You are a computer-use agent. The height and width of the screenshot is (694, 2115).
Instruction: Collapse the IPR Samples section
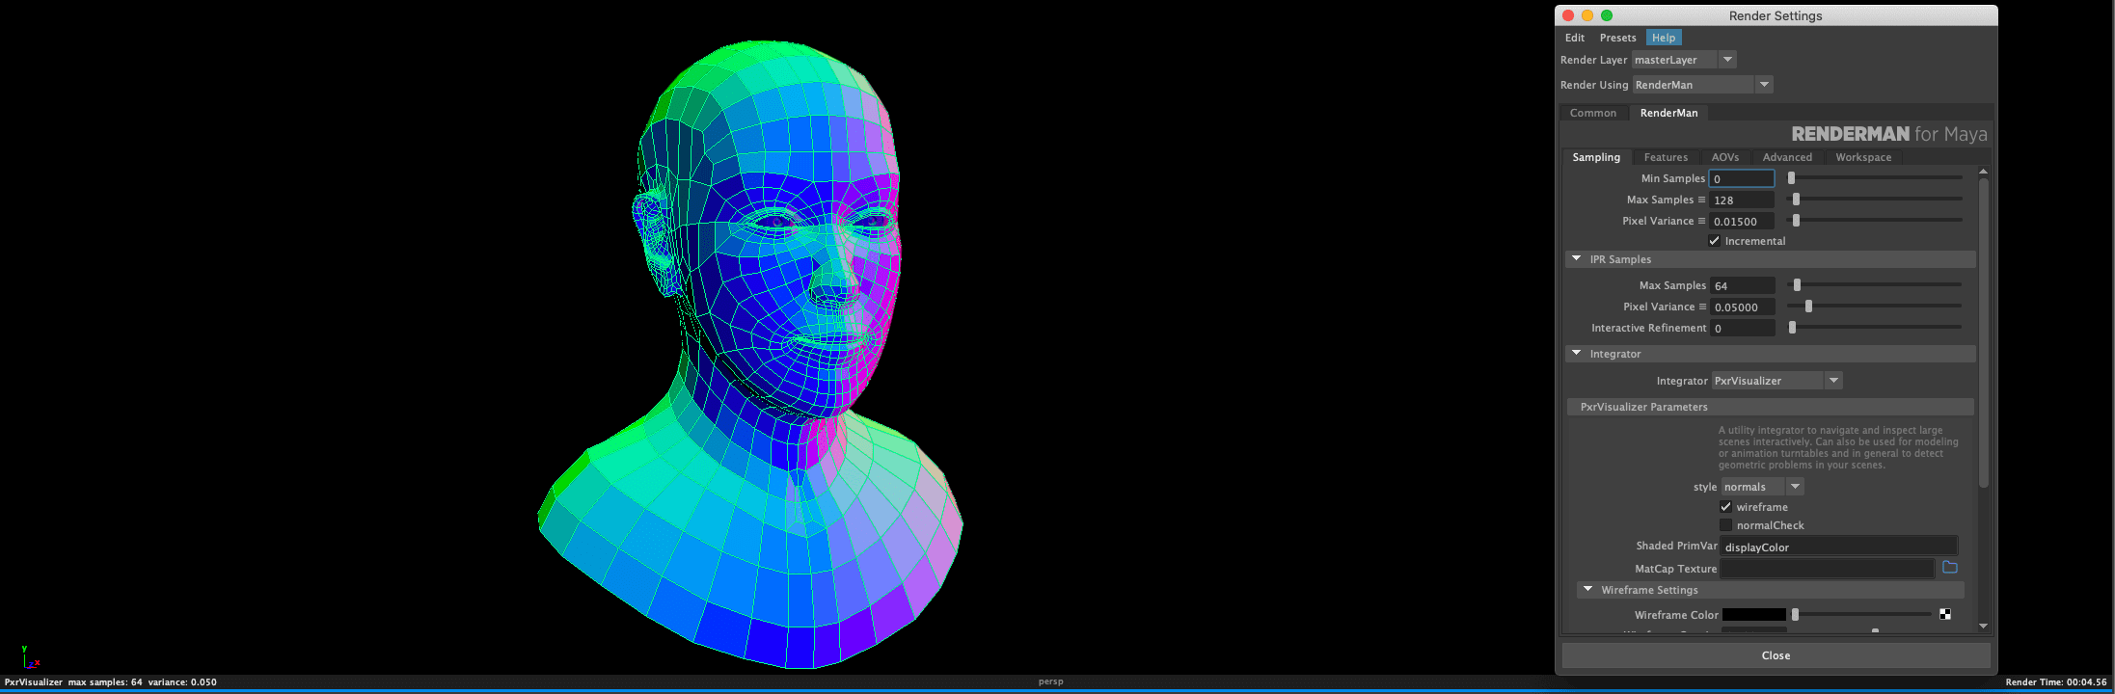click(x=1577, y=258)
